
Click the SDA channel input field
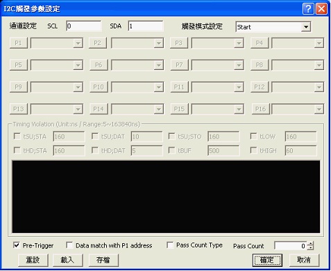click(x=146, y=26)
